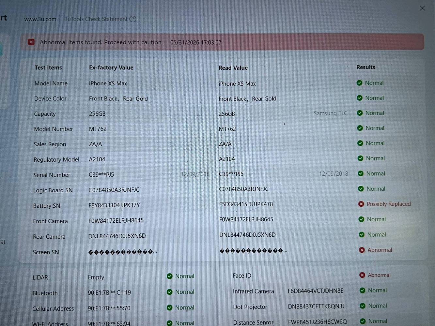Click the Device Color read value
435x326 pixels.
pos(247,98)
